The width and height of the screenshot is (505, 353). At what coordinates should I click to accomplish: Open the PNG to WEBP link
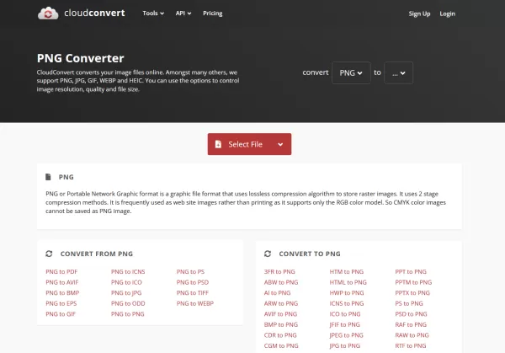(195, 303)
